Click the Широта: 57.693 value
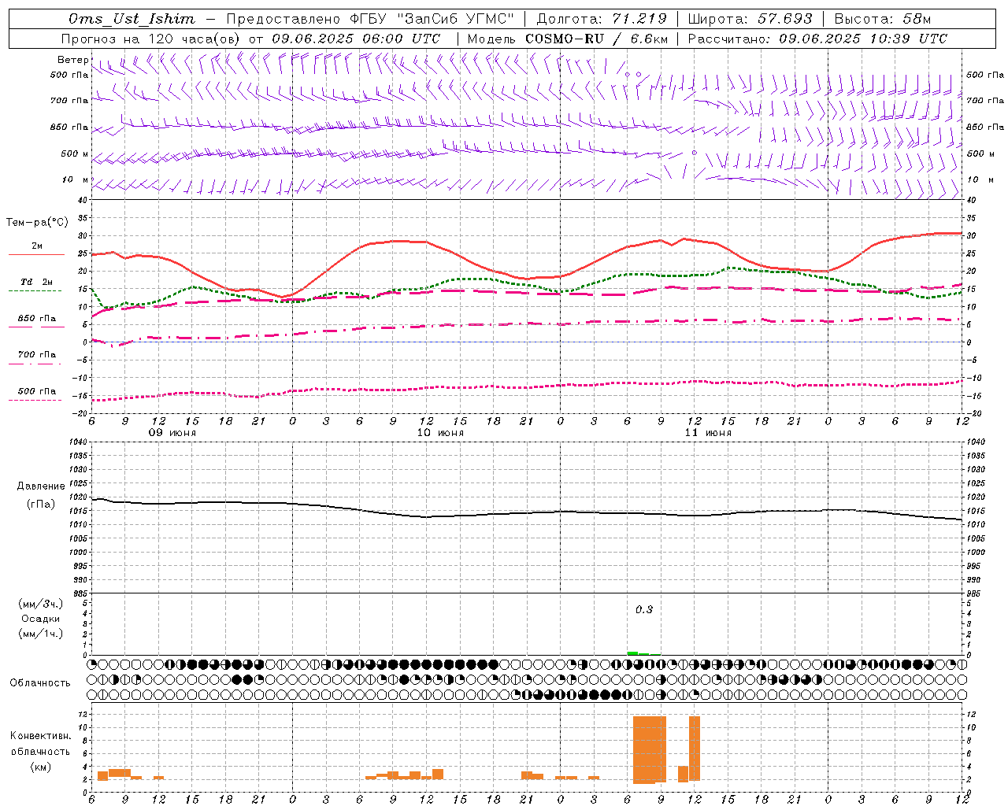This screenshot has height=806, width=1008. (750, 19)
